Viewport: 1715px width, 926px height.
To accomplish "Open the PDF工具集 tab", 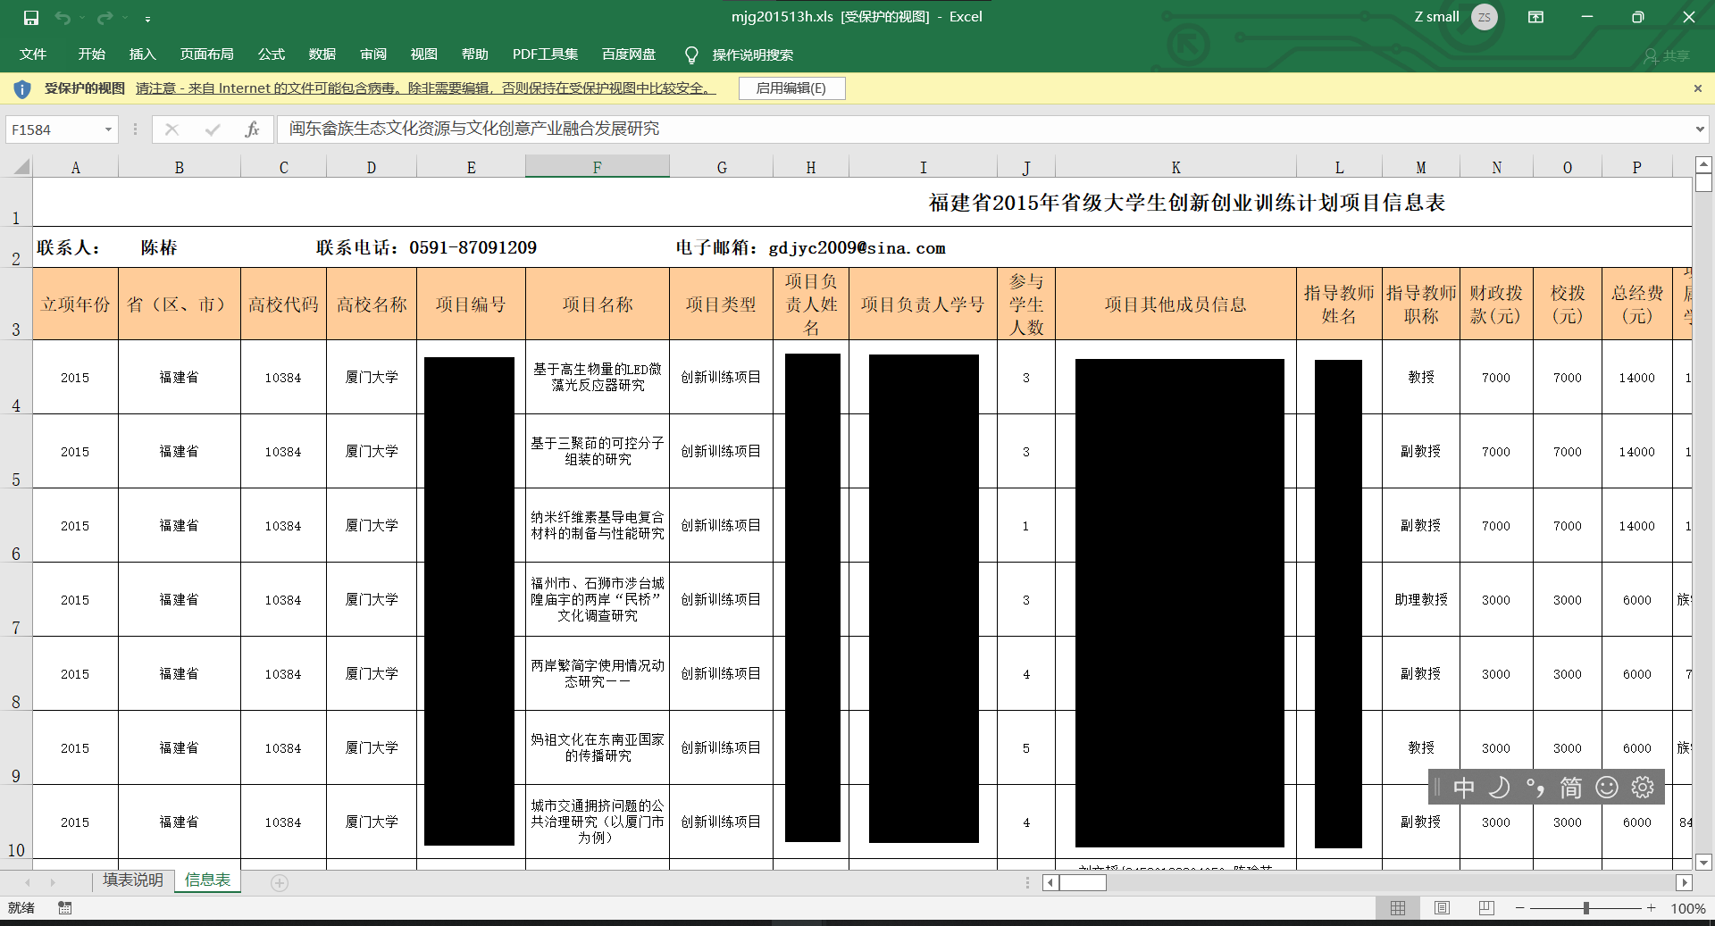I will [x=545, y=54].
